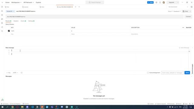Open the Collections sidebar icon
The height and width of the screenshot is (109, 194).
coord(2,7)
